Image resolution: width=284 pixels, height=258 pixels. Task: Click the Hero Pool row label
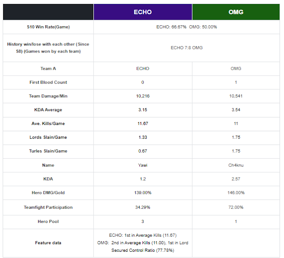pos(48,222)
